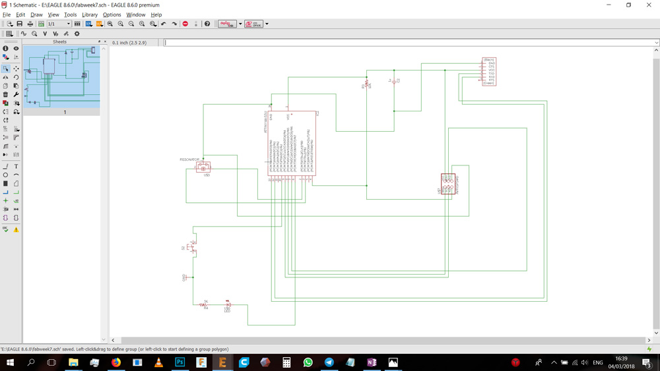This screenshot has height=371, width=660.
Task: Open WhatsApp from the taskbar
Action: tap(308, 362)
